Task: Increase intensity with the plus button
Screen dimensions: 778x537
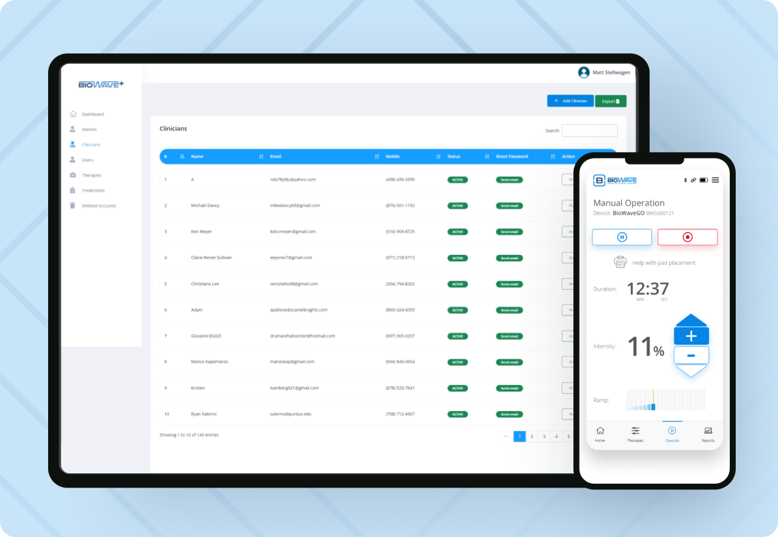Action: pyautogui.click(x=691, y=336)
